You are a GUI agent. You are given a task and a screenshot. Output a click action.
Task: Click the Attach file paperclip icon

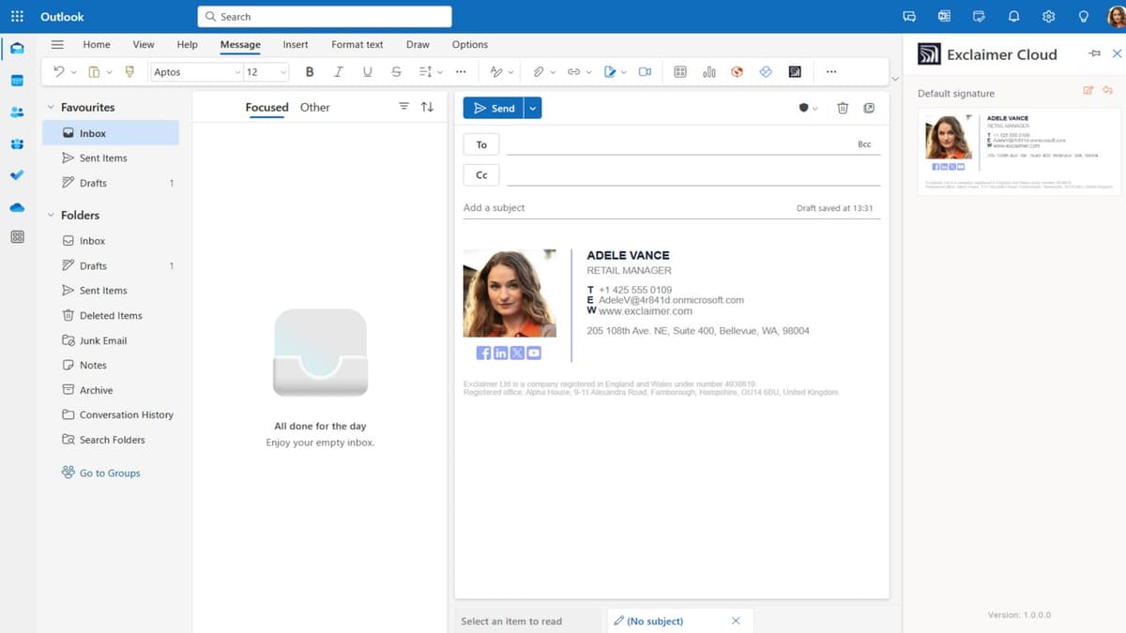pyautogui.click(x=540, y=71)
